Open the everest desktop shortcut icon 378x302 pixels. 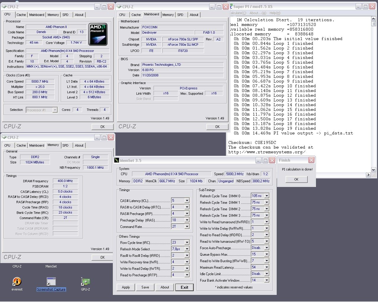tap(17, 282)
